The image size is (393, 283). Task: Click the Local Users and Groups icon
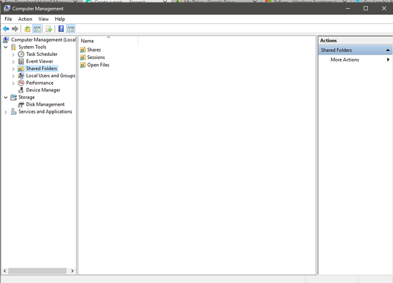(x=21, y=76)
